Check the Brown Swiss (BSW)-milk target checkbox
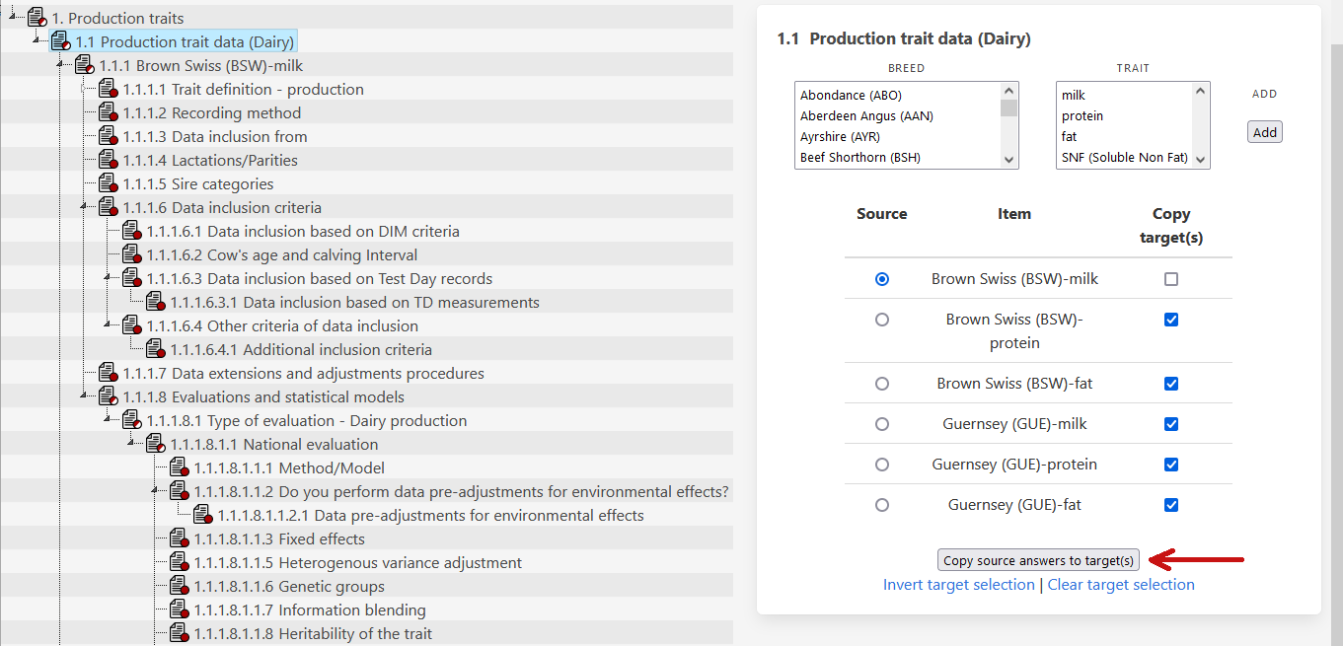The image size is (1343, 646). point(1171,279)
